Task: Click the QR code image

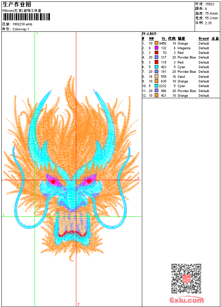Action: 186,278
